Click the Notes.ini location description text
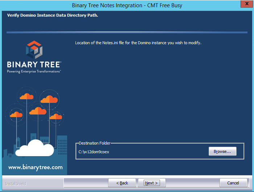The image size is (254, 192). (x=138, y=43)
